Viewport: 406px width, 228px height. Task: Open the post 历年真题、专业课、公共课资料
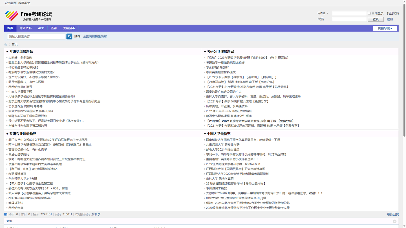point(227,106)
